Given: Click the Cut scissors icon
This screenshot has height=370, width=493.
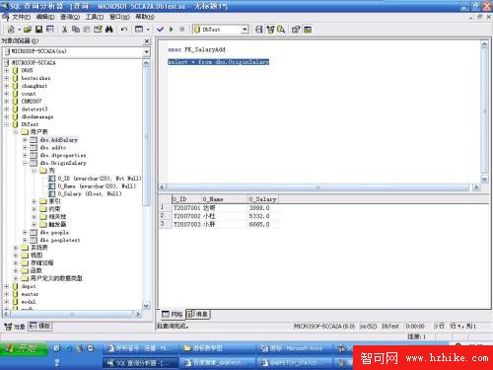Looking at the screenshot, I should (x=65, y=30).
